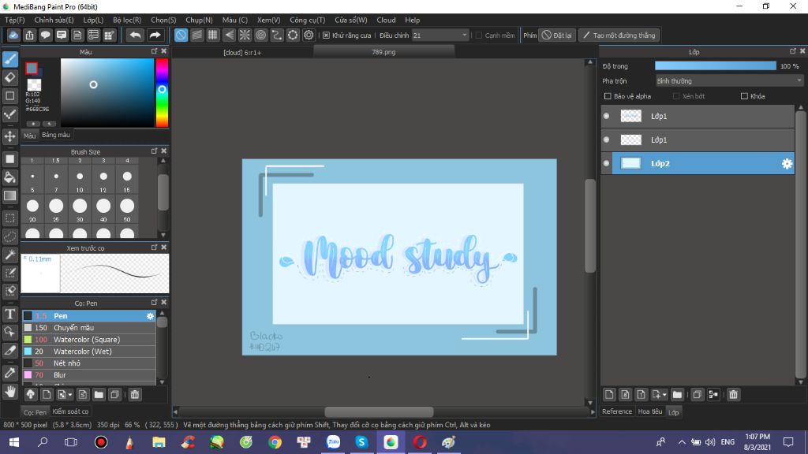Select the Text tool

[10, 314]
